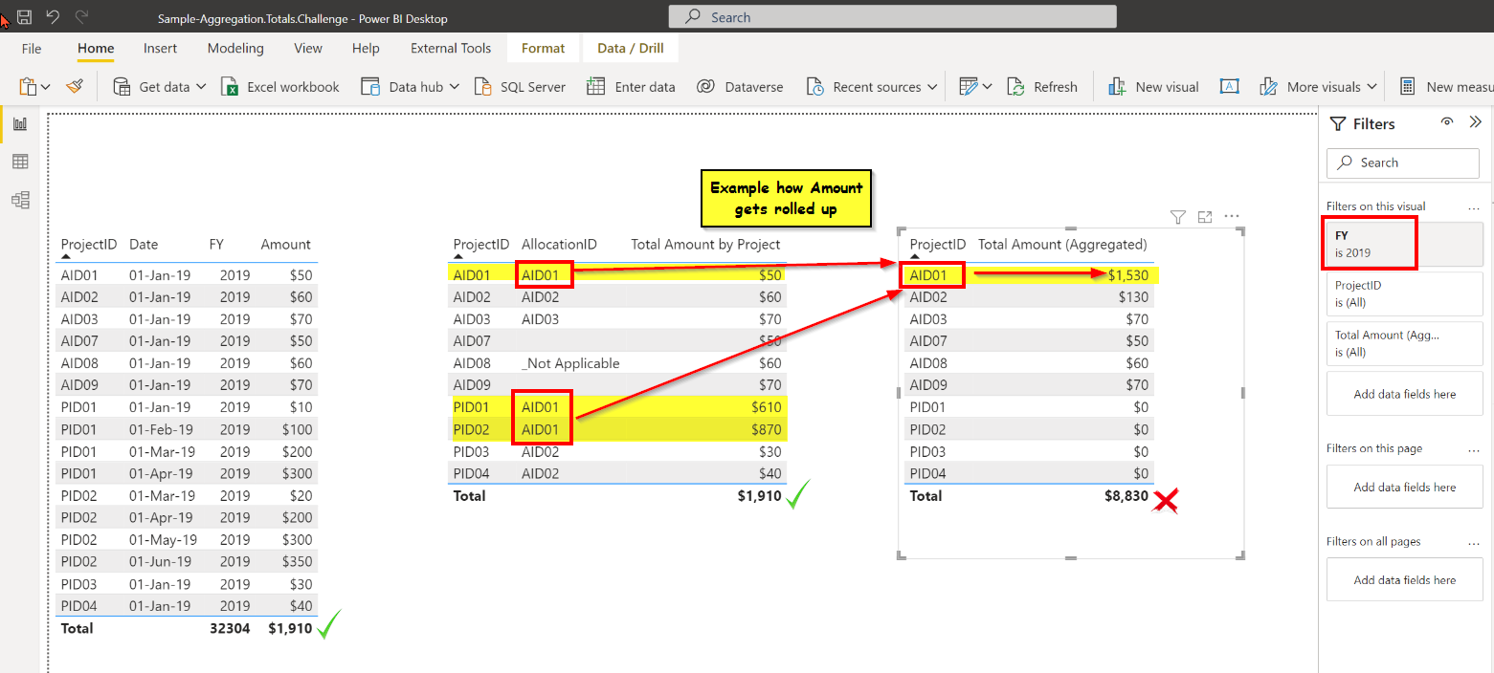Viewport: 1494px width, 673px height.
Task: Enter Focus mode on selected visual
Action: 1205,217
